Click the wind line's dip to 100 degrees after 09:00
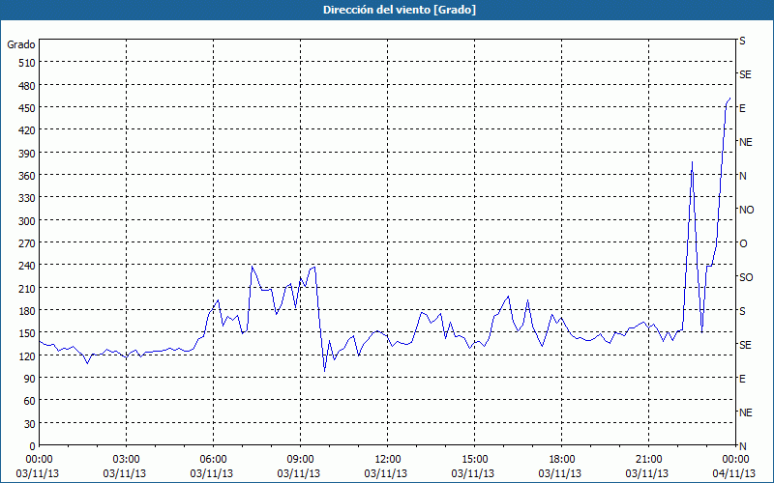This screenshot has height=483, width=774. (324, 370)
